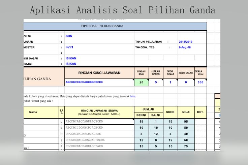Image resolution: width=248 pixels, height=165 pixels.
Task: Click the 'SKOR BENAR' column header
Action: pos(170,73)
